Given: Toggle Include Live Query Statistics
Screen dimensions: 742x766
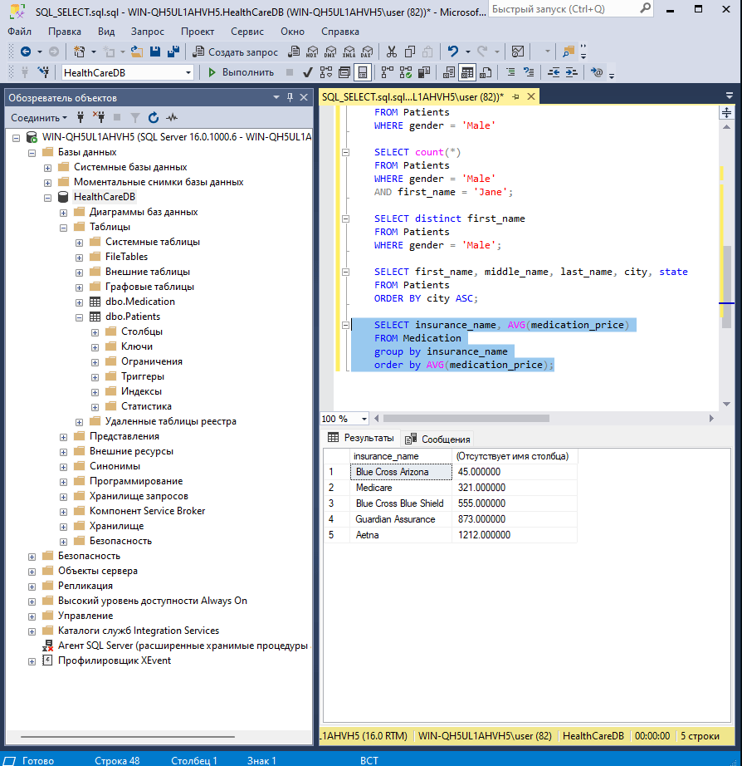Looking at the screenshot, I should [x=406, y=72].
